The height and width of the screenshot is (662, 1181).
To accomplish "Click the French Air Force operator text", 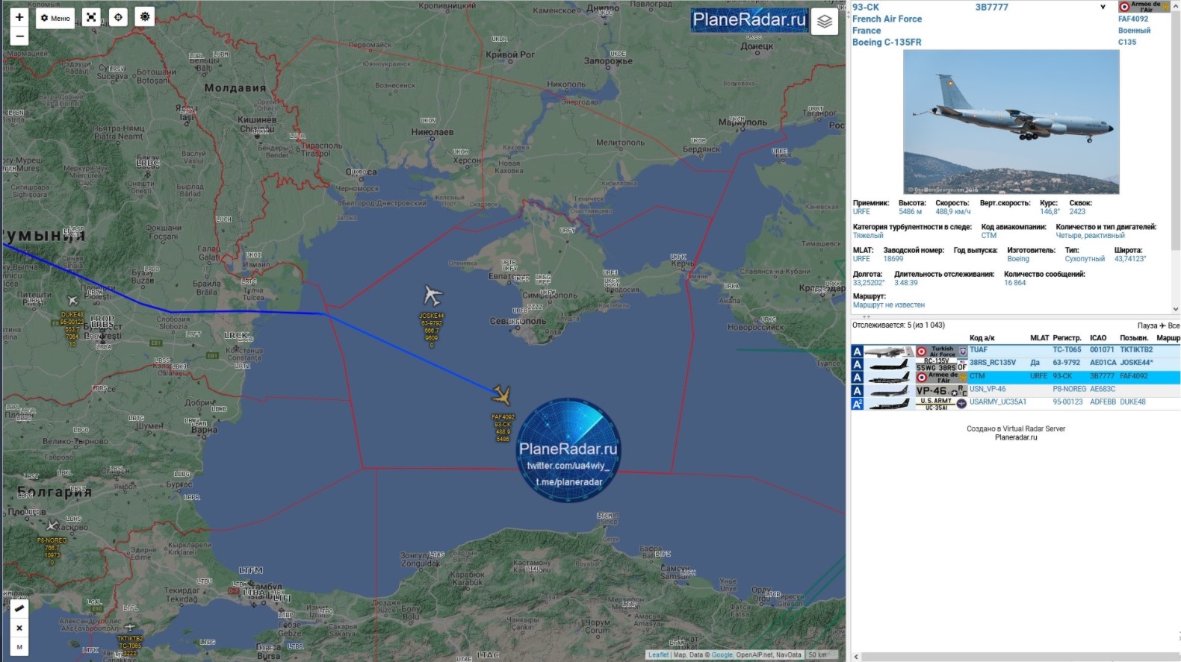I will pyautogui.click(x=887, y=19).
